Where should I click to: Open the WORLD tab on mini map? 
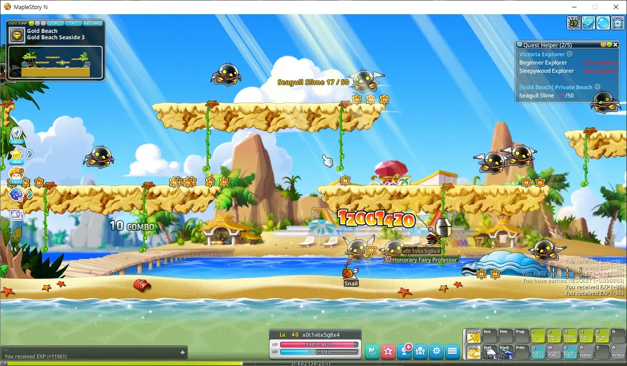(55, 23)
